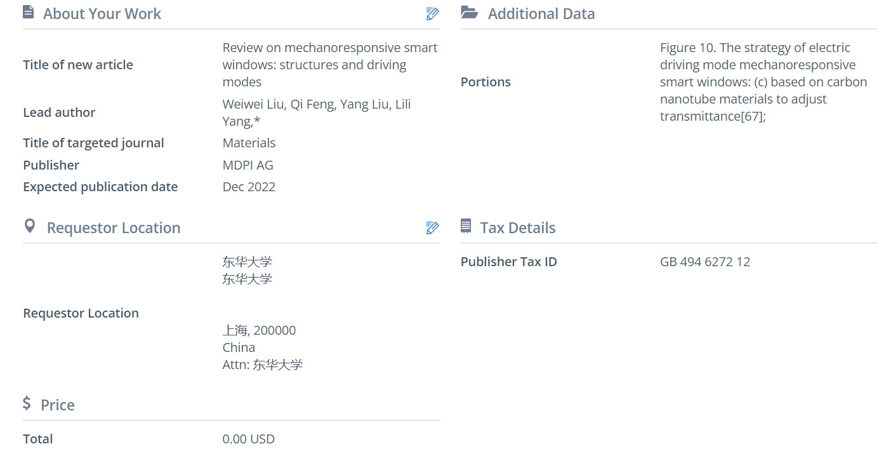Click the map pin icon beside Requestor Location
893x458 pixels.
click(29, 227)
